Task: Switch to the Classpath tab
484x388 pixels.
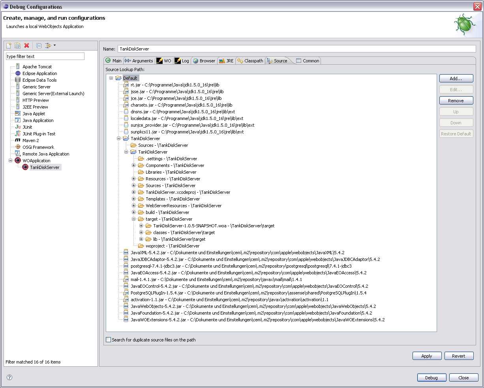Action: tap(250, 61)
